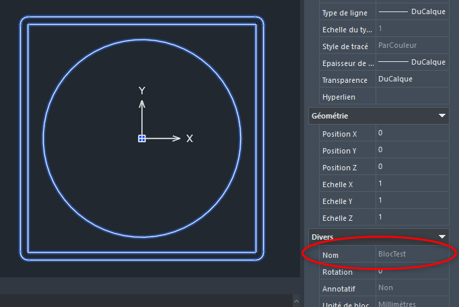The height and width of the screenshot is (307, 459).
Task: Click the Position Z value field
Action: [x=411, y=166]
